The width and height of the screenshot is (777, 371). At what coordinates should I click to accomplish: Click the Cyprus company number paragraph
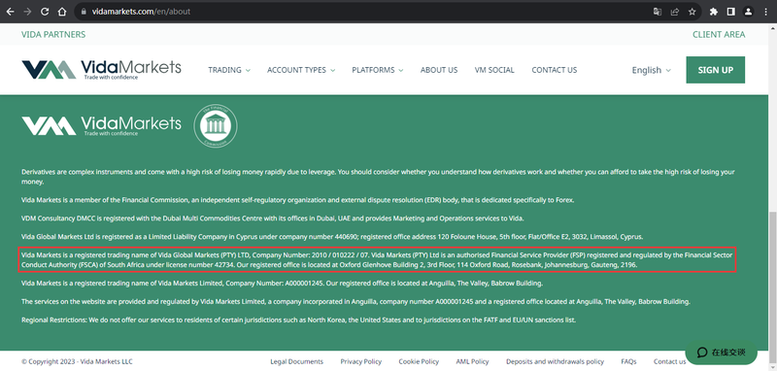pos(332,237)
